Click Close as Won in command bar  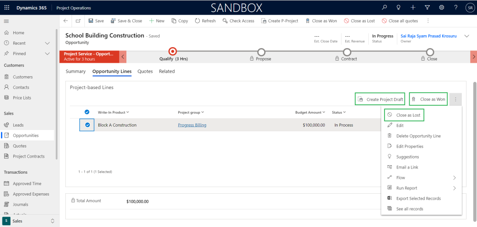coord(321,21)
